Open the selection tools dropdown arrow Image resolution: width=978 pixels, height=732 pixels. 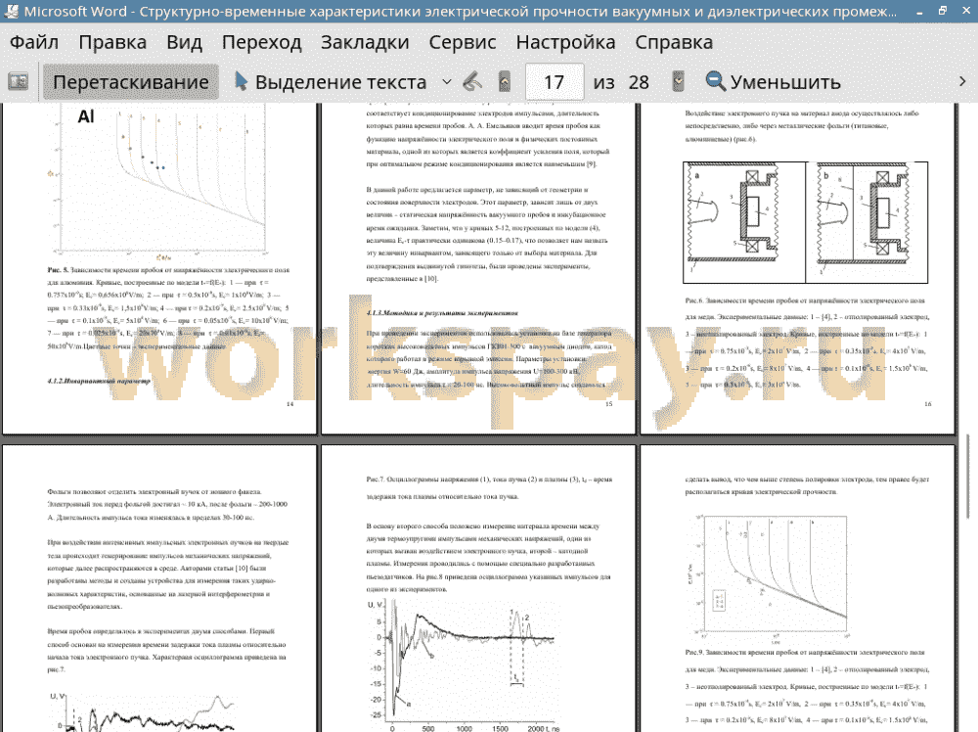447,82
